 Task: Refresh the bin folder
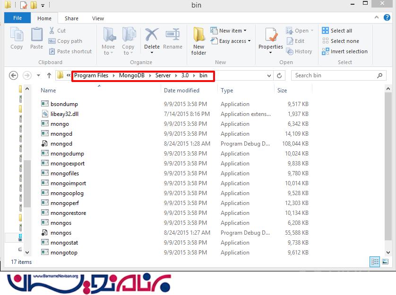pyautogui.click(x=279, y=75)
